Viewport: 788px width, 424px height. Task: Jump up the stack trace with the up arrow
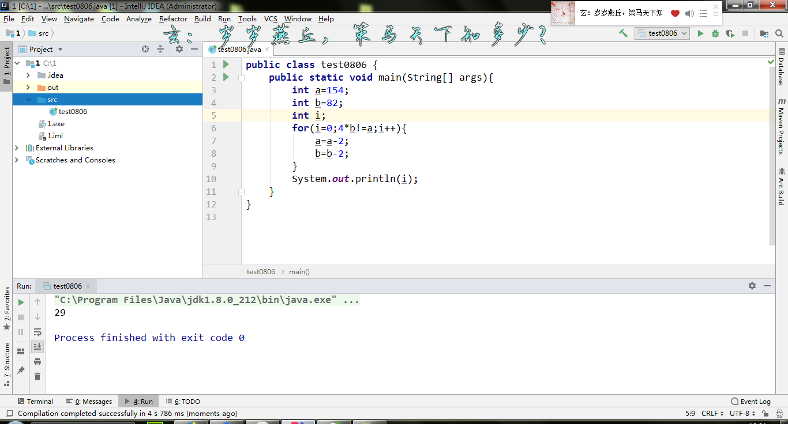tap(37, 302)
